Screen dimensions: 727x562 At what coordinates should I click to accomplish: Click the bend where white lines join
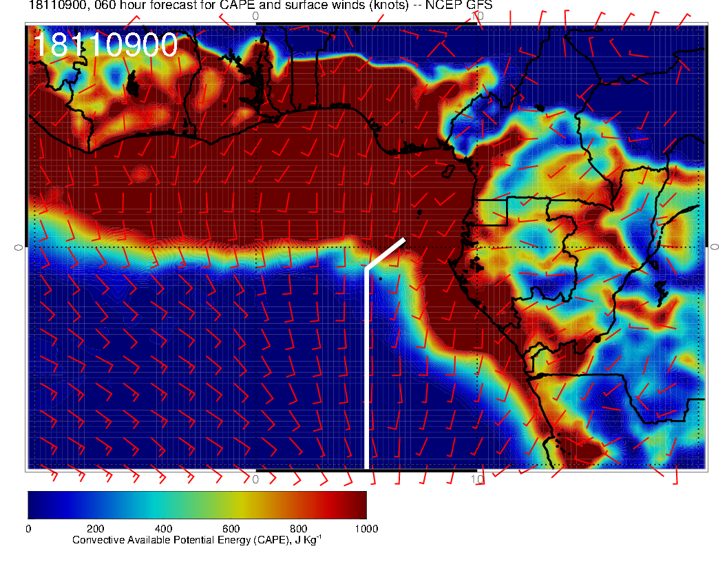[366, 269]
